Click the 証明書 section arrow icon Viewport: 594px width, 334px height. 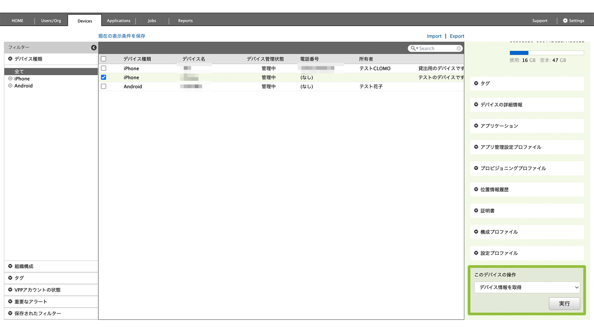[x=476, y=211]
